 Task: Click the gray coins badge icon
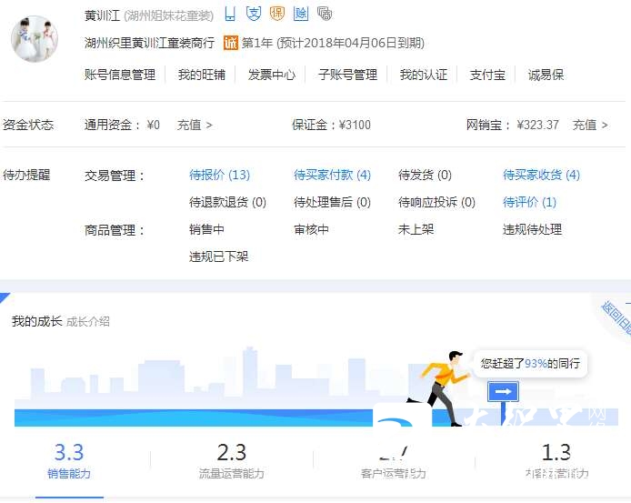coord(325,14)
